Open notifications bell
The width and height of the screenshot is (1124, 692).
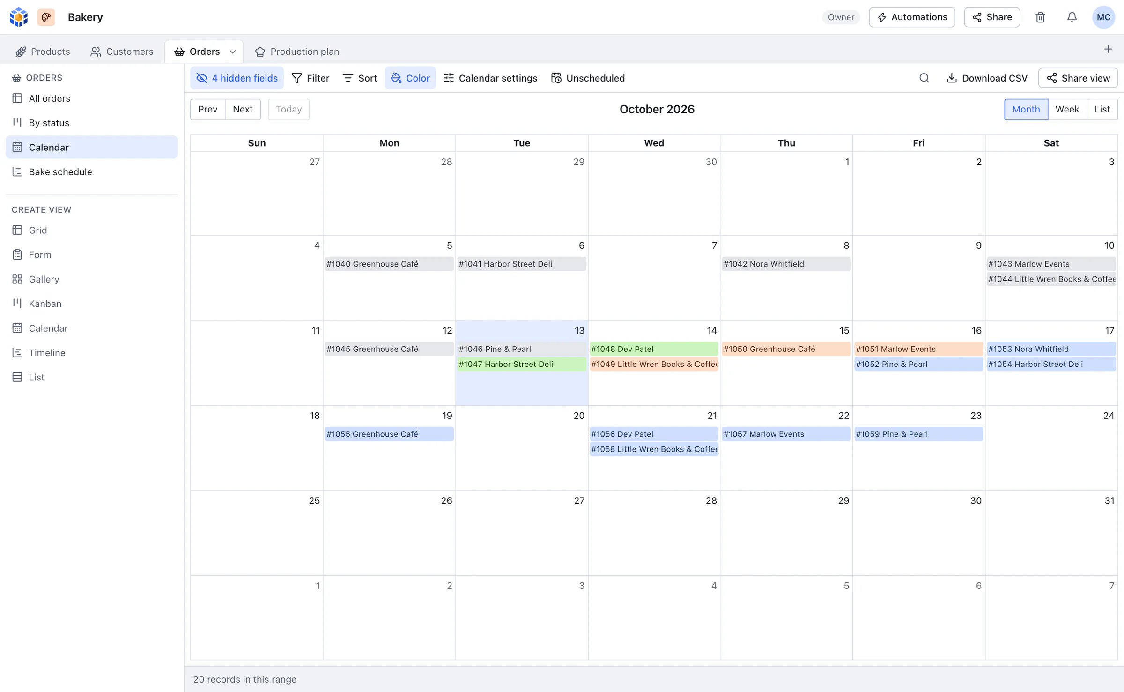click(1072, 17)
